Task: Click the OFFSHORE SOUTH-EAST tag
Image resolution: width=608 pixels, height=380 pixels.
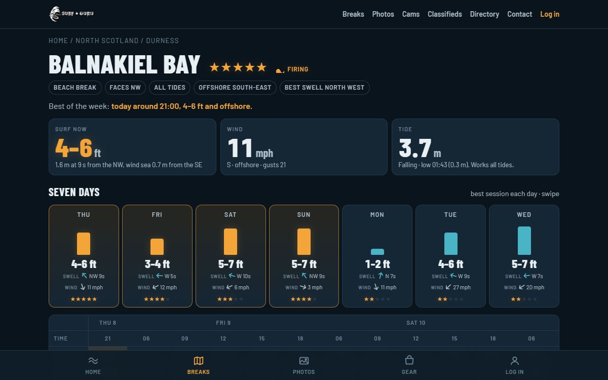Action: click(x=235, y=88)
